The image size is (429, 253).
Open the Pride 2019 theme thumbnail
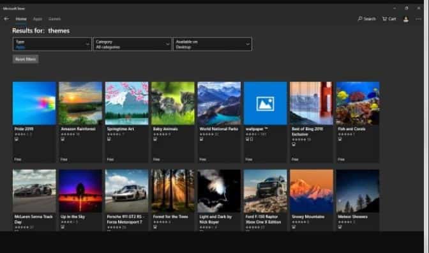pyautogui.click(x=34, y=103)
